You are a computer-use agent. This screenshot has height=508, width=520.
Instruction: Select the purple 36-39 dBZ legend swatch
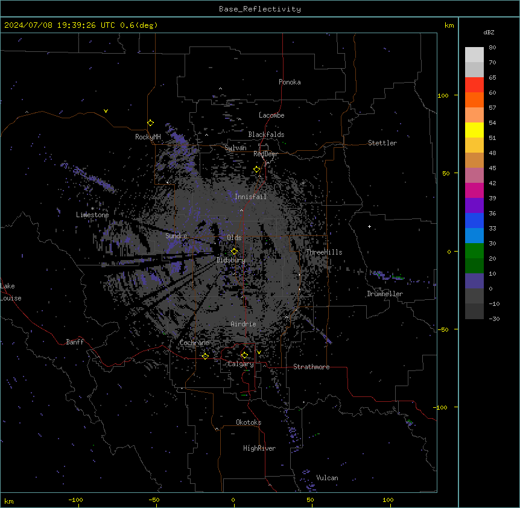(x=474, y=206)
